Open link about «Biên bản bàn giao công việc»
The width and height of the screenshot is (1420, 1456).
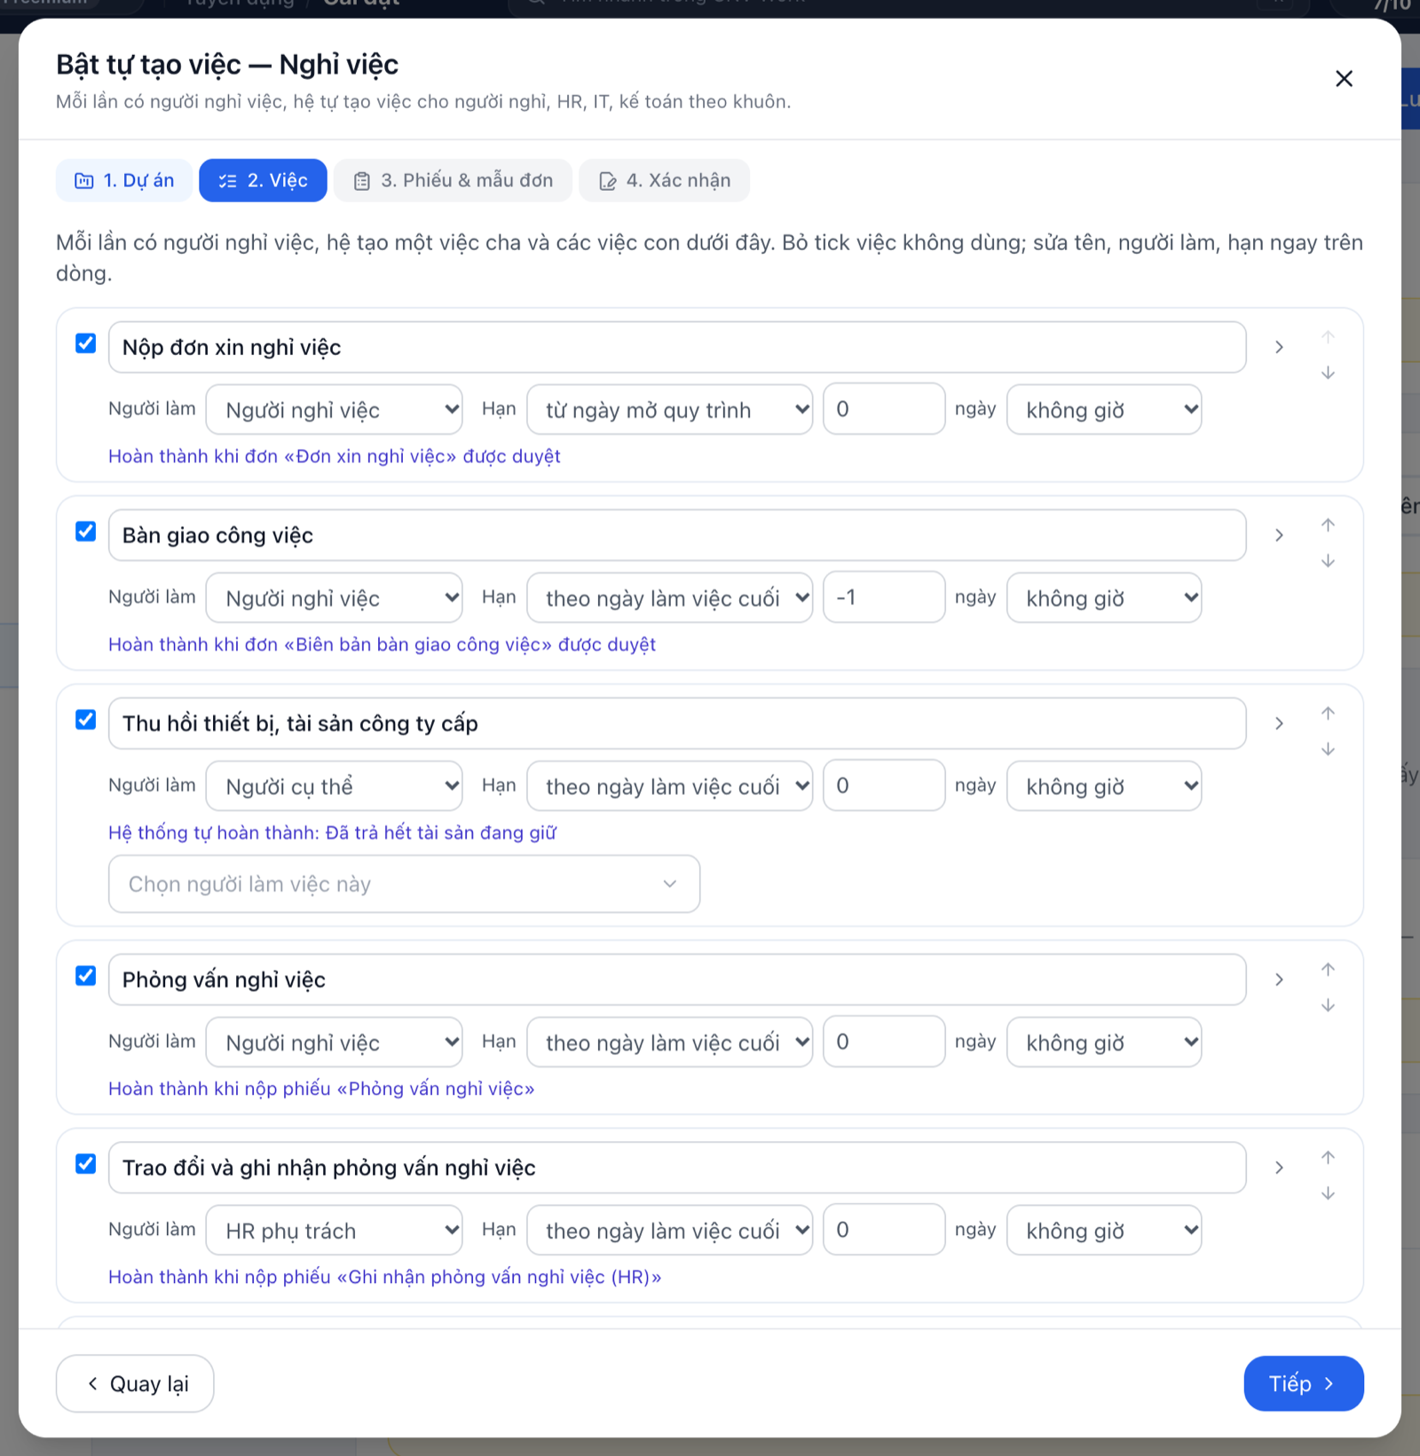point(382,644)
